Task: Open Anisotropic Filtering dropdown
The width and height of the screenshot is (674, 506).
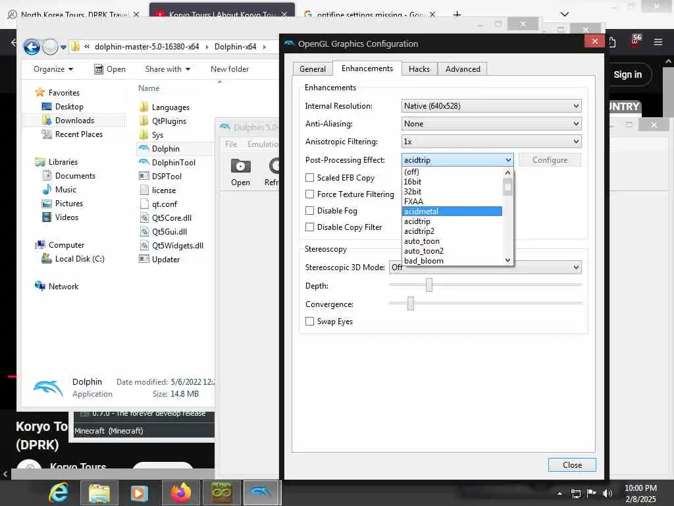Action: click(491, 141)
